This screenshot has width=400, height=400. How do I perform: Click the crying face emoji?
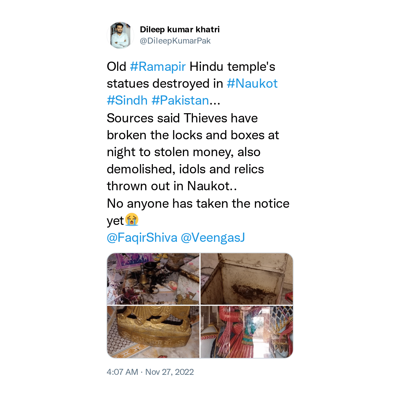(132, 220)
